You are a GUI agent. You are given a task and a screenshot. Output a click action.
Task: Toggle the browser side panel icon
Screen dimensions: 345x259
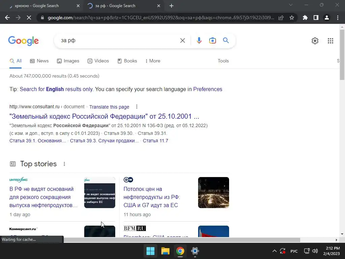pos(316,18)
